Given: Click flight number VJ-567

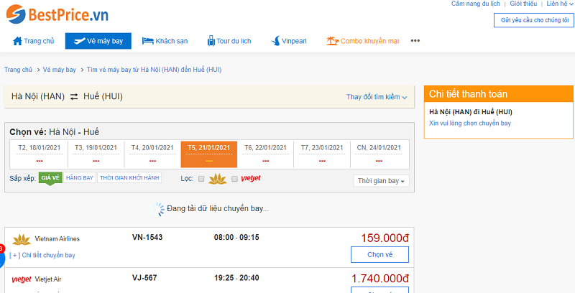Looking at the screenshot, I should (x=144, y=278).
